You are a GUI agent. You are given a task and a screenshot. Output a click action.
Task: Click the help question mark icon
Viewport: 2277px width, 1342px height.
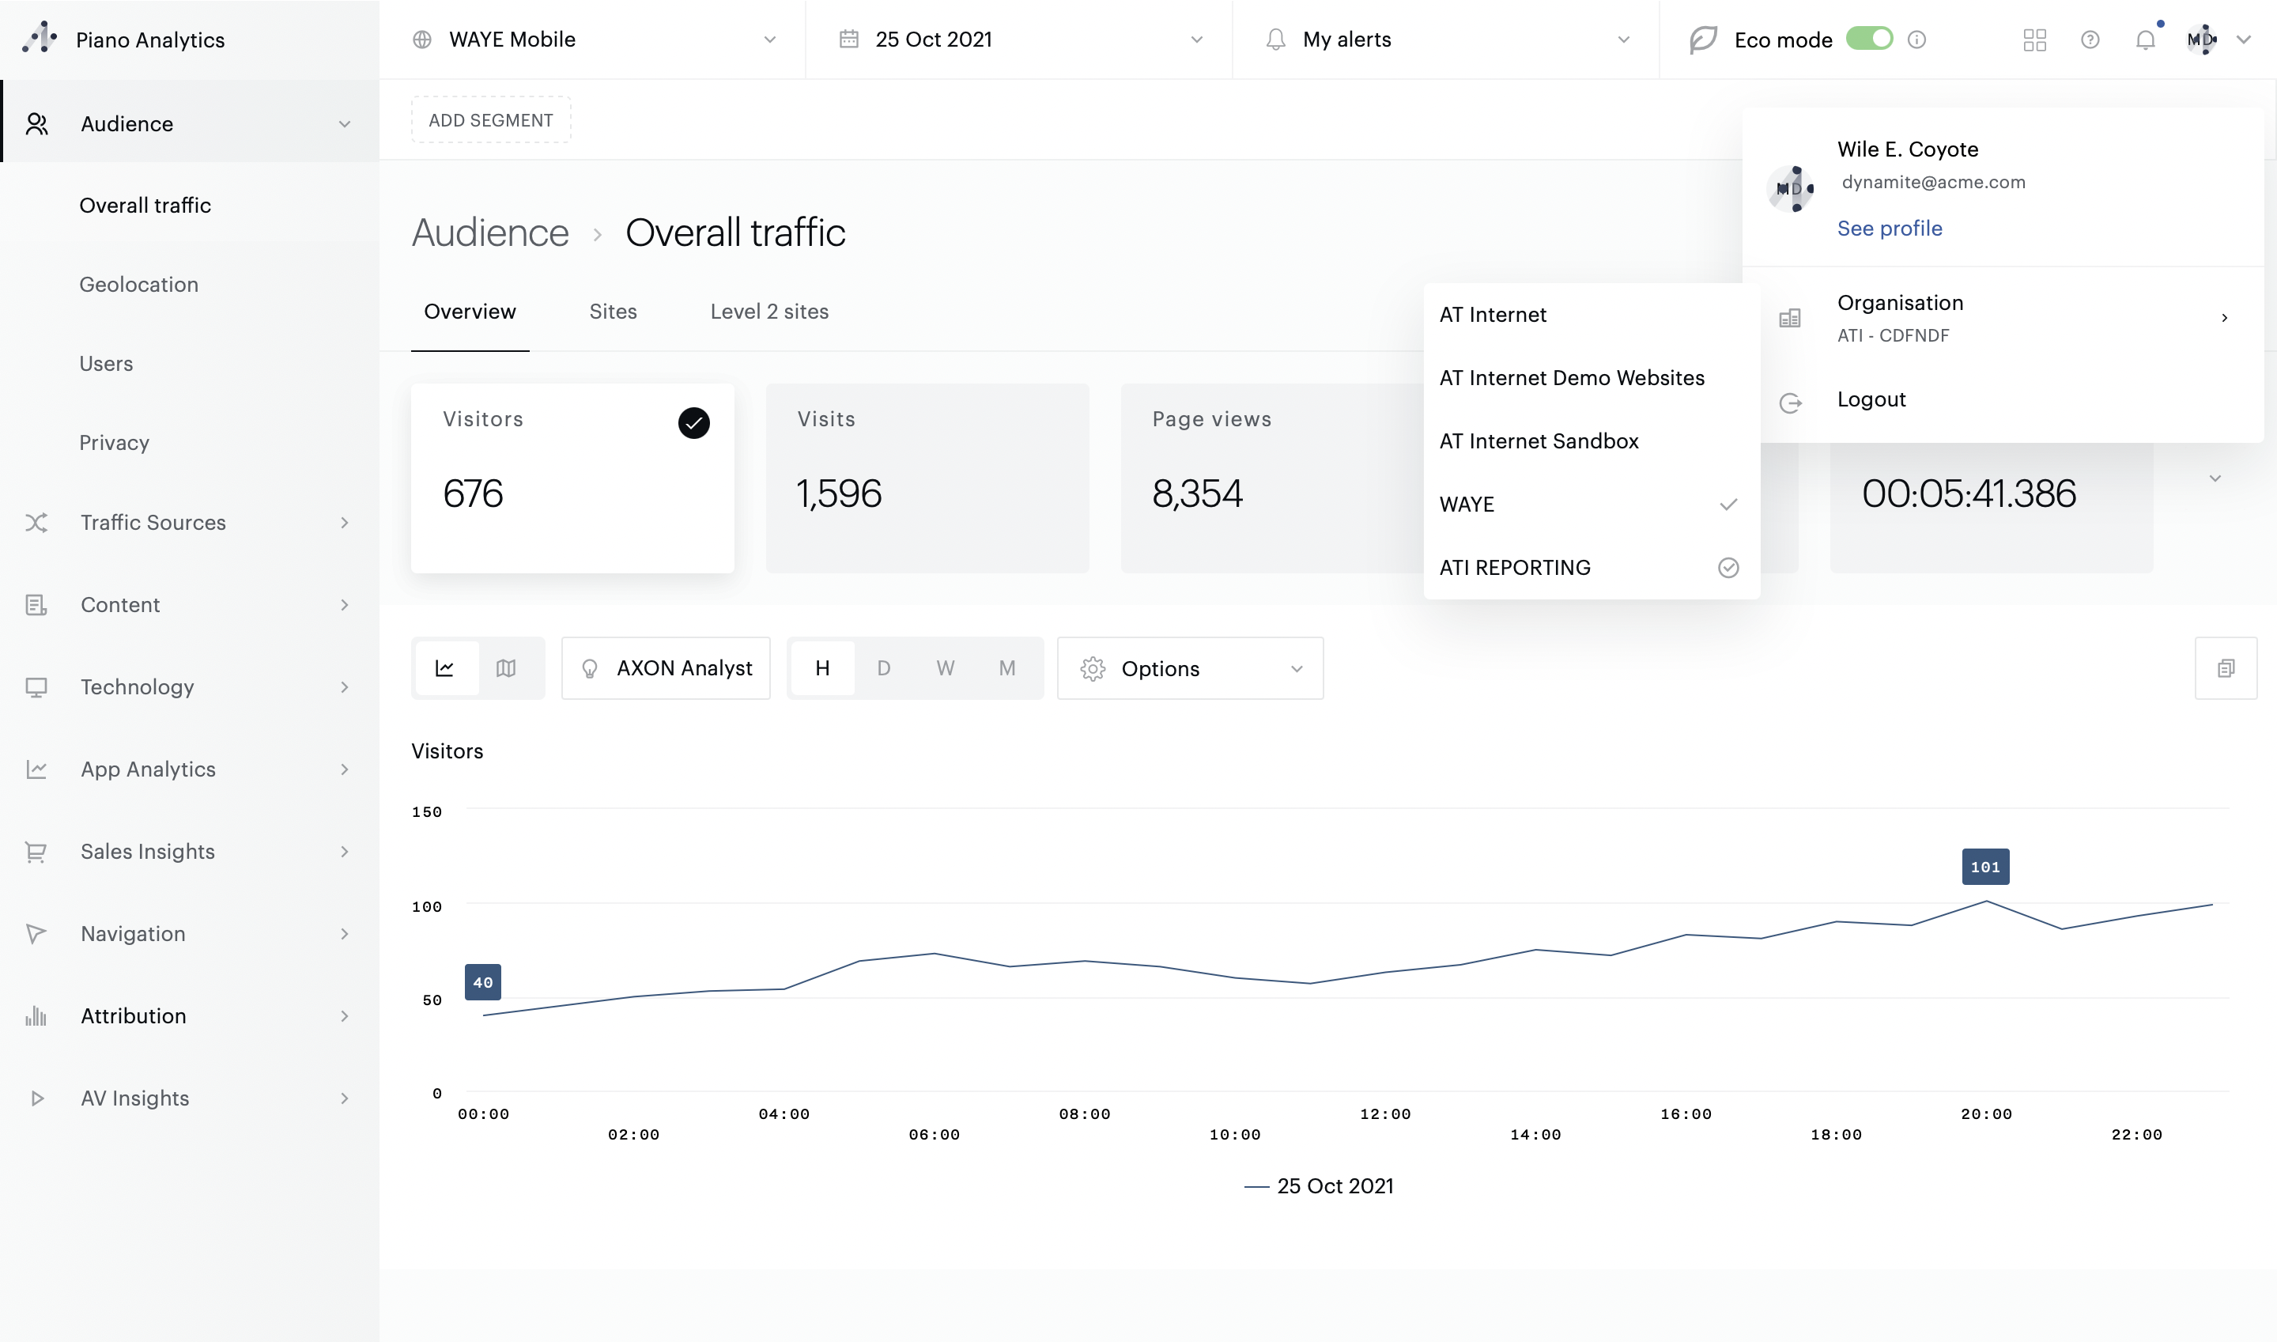(2090, 40)
